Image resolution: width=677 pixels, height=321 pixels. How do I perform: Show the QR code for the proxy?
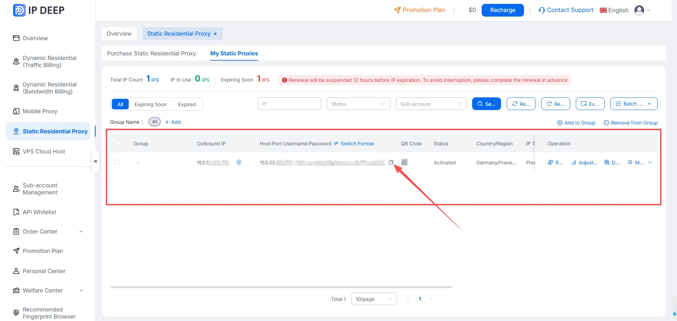pos(404,162)
